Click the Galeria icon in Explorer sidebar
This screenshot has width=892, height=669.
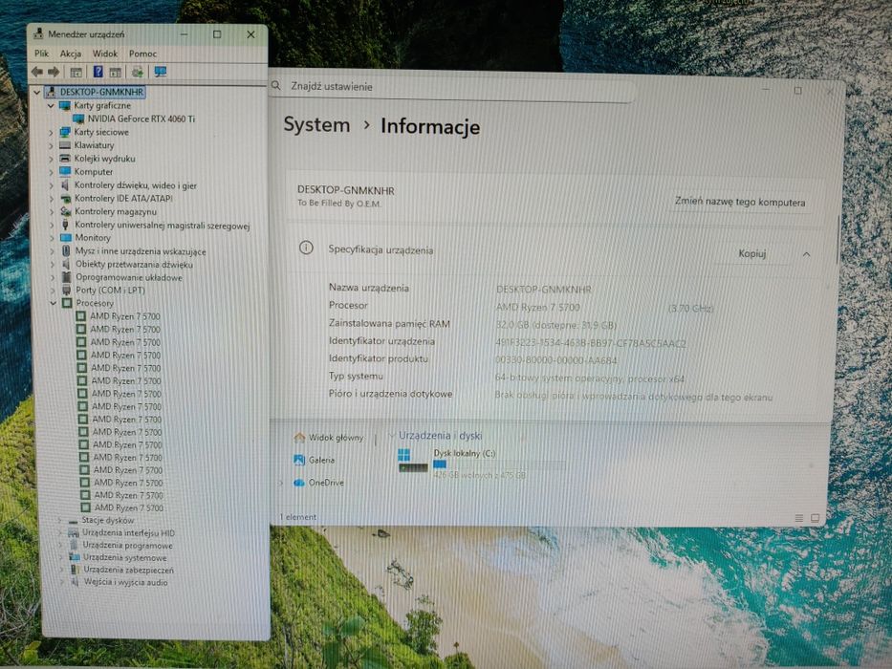[299, 460]
